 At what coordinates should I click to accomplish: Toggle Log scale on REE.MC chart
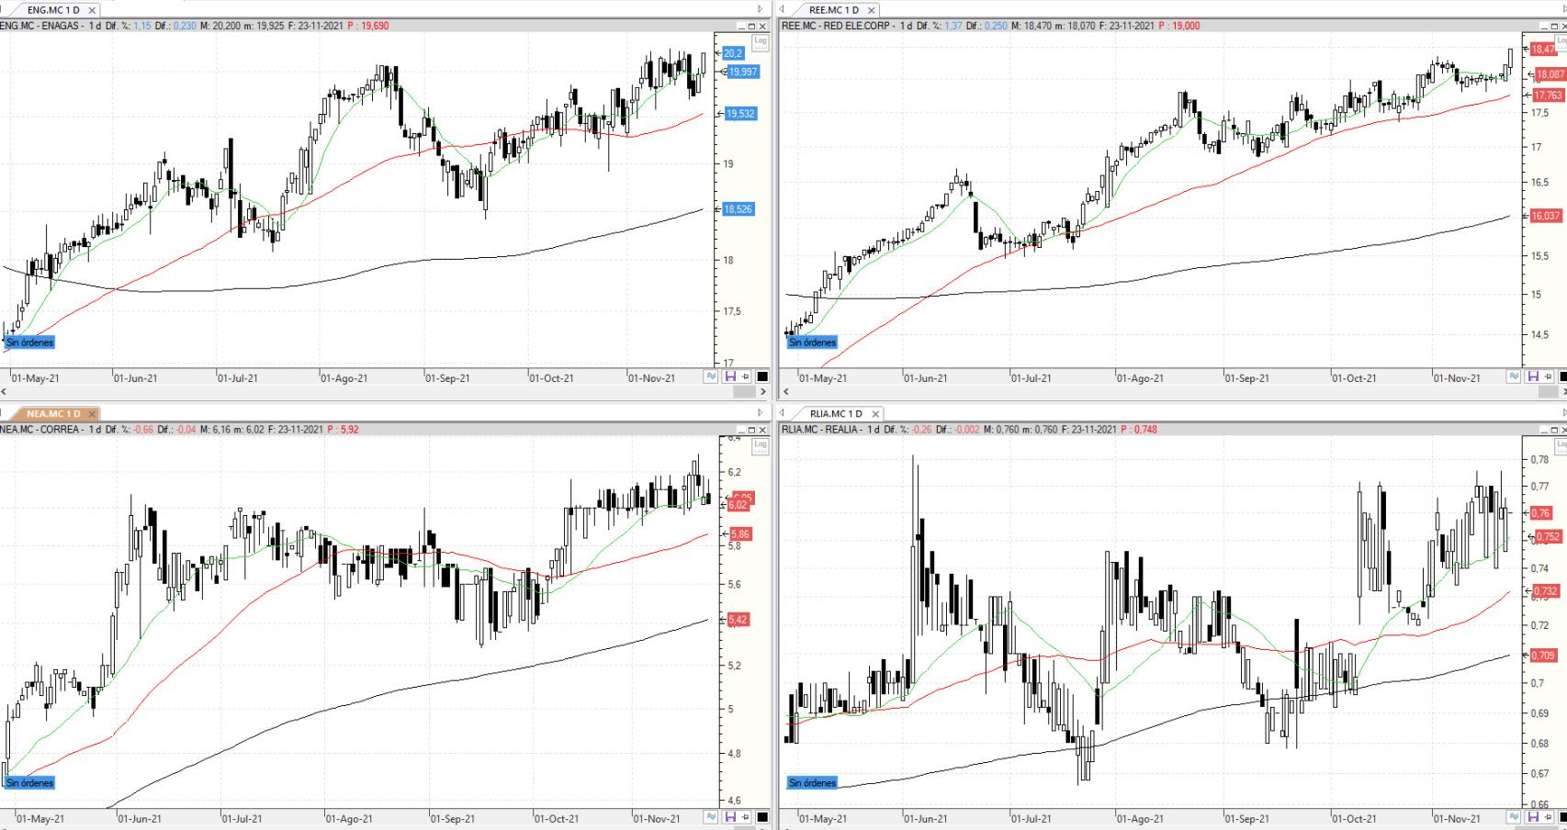click(1562, 41)
